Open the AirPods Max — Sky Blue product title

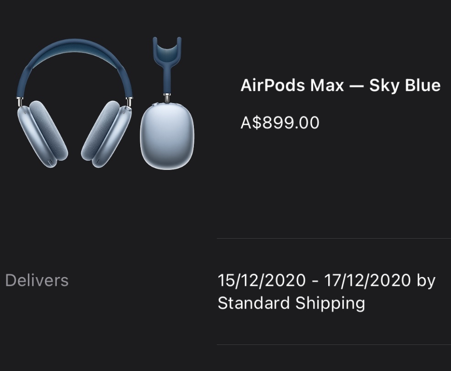[x=340, y=85]
